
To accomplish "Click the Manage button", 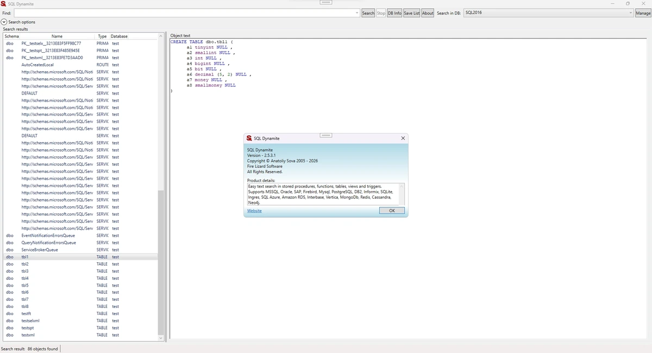I will point(643,13).
